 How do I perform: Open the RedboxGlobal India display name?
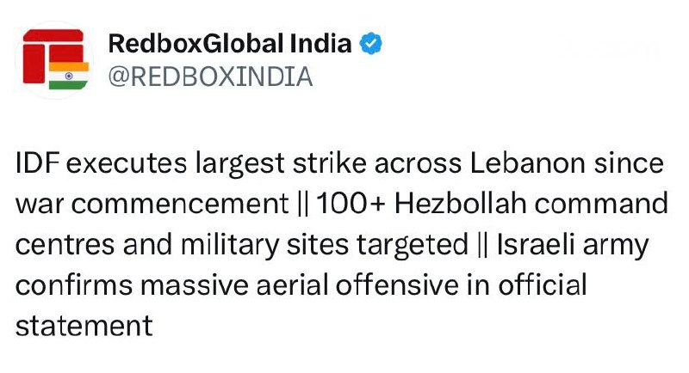(x=230, y=44)
